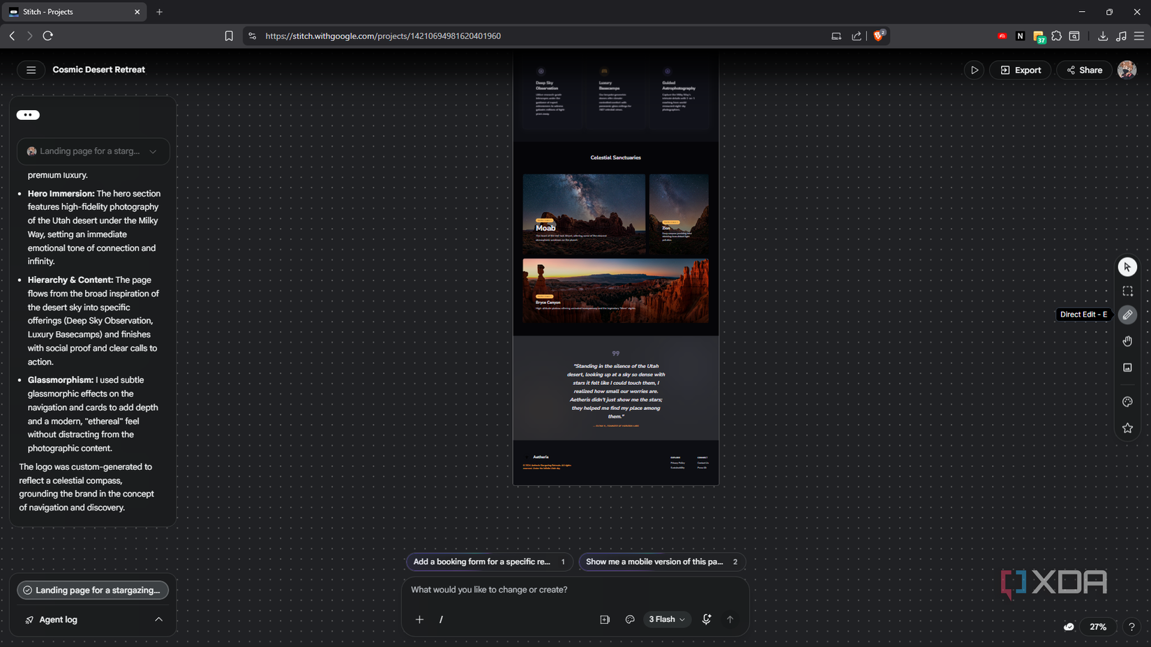This screenshot has height=647, width=1151.
Task: Click the 'Celestial Sanctuaries' heading in canvas
Action: click(615, 158)
